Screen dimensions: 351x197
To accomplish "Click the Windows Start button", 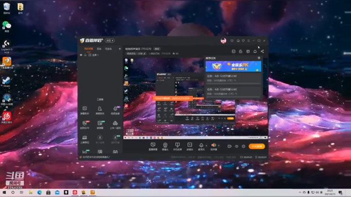I will (4, 192).
